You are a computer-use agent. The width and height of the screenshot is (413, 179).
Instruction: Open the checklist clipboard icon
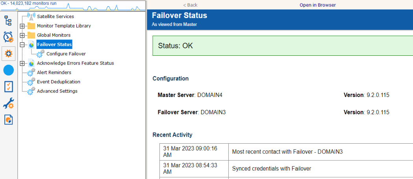(x=8, y=87)
